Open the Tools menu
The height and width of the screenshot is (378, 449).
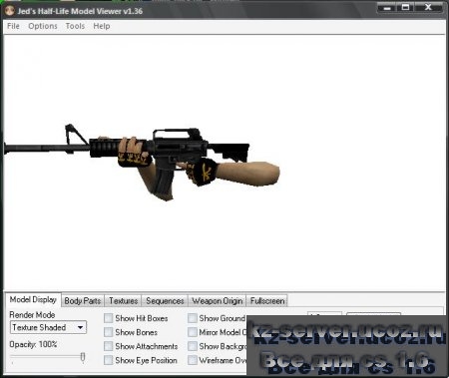75,26
